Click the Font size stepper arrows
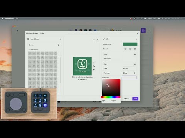This screenshot has height=138, width=185. (135, 73)
